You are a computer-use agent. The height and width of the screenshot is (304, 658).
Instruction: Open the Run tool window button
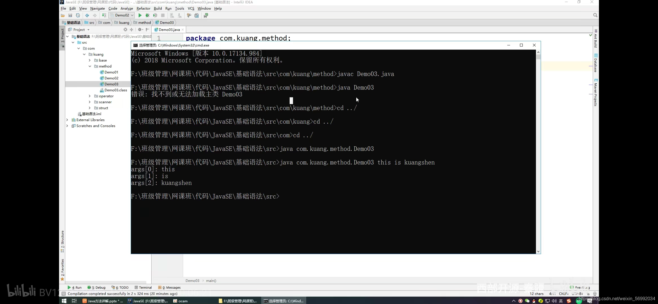[75, 287]
